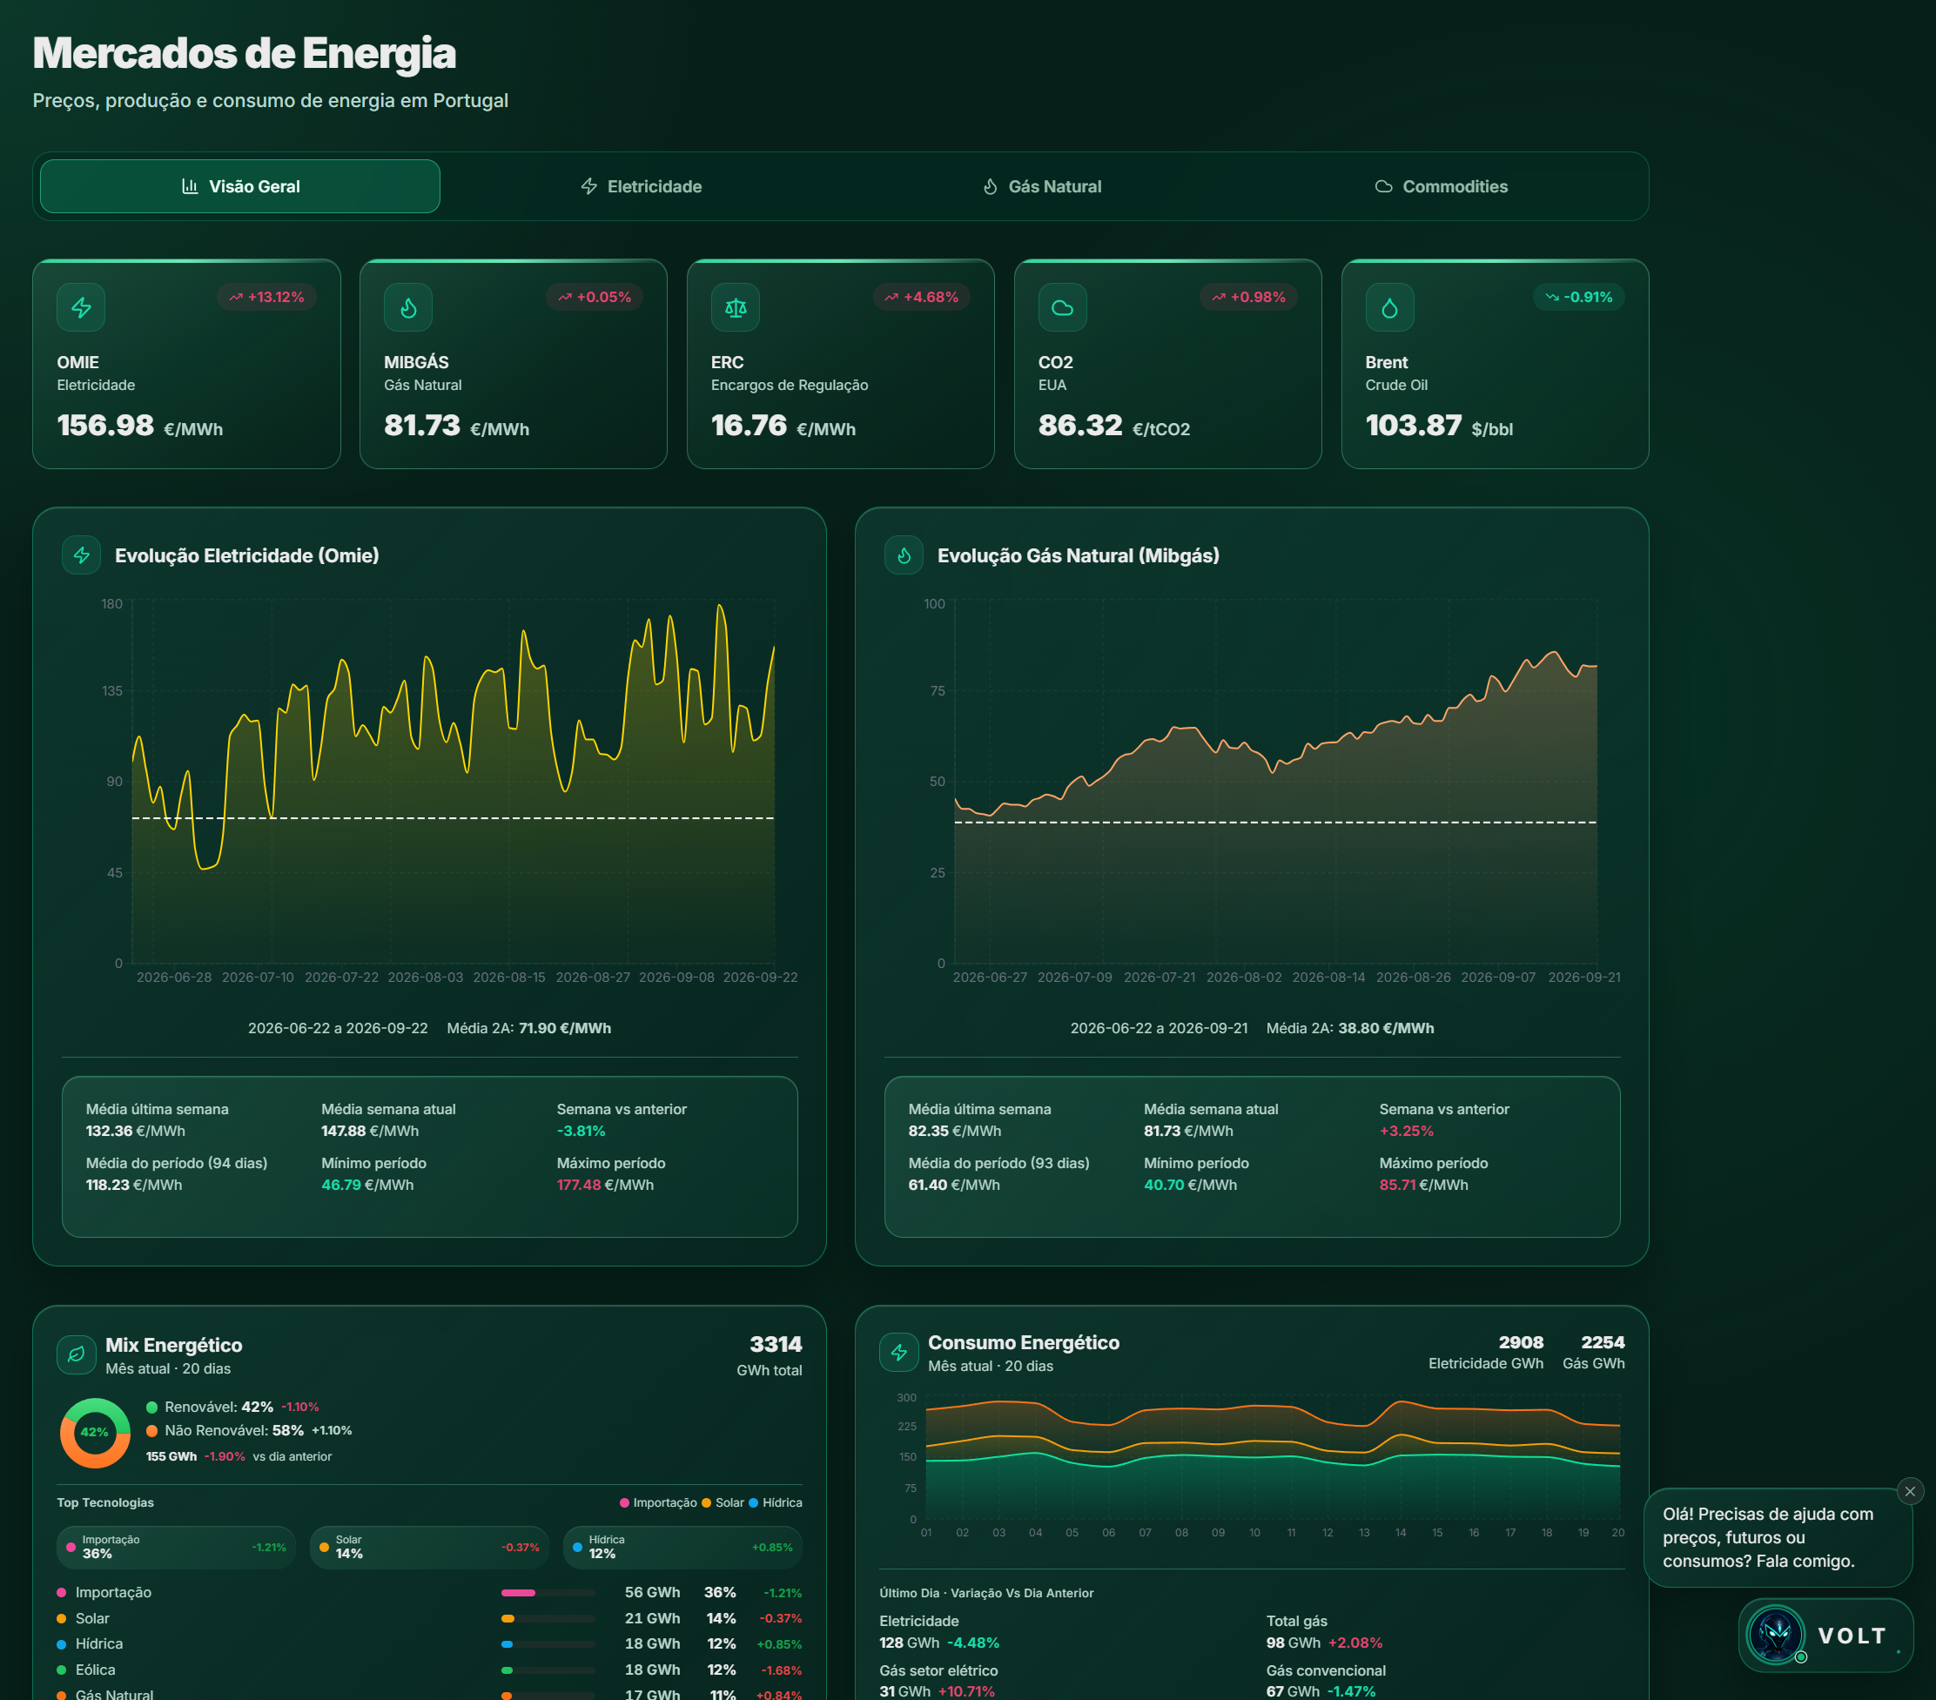Click the blue Hídrica legend dot in Top Tecnologias
1936x1700 pixels.
point(753,1503)
